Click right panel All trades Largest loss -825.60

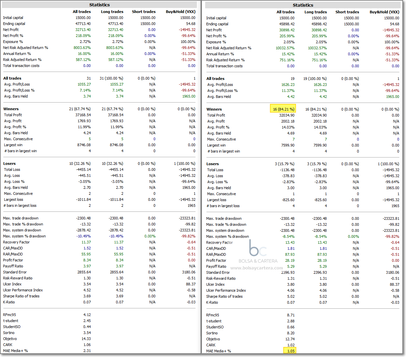(x=288, y=200)
